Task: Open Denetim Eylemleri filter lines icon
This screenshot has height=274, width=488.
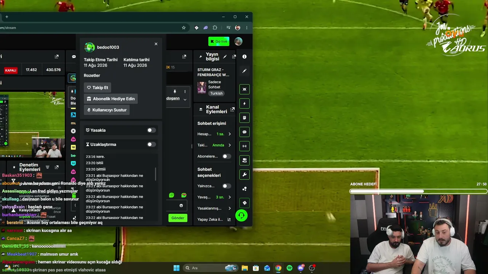Action: tap(48, 167)
